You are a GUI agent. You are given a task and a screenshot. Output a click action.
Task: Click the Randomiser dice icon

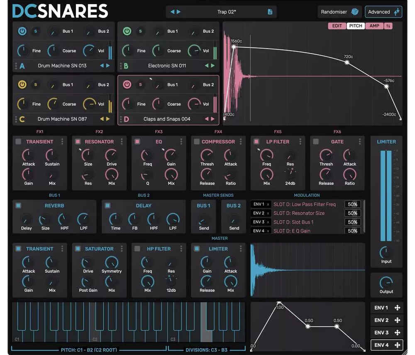(355, 12)
